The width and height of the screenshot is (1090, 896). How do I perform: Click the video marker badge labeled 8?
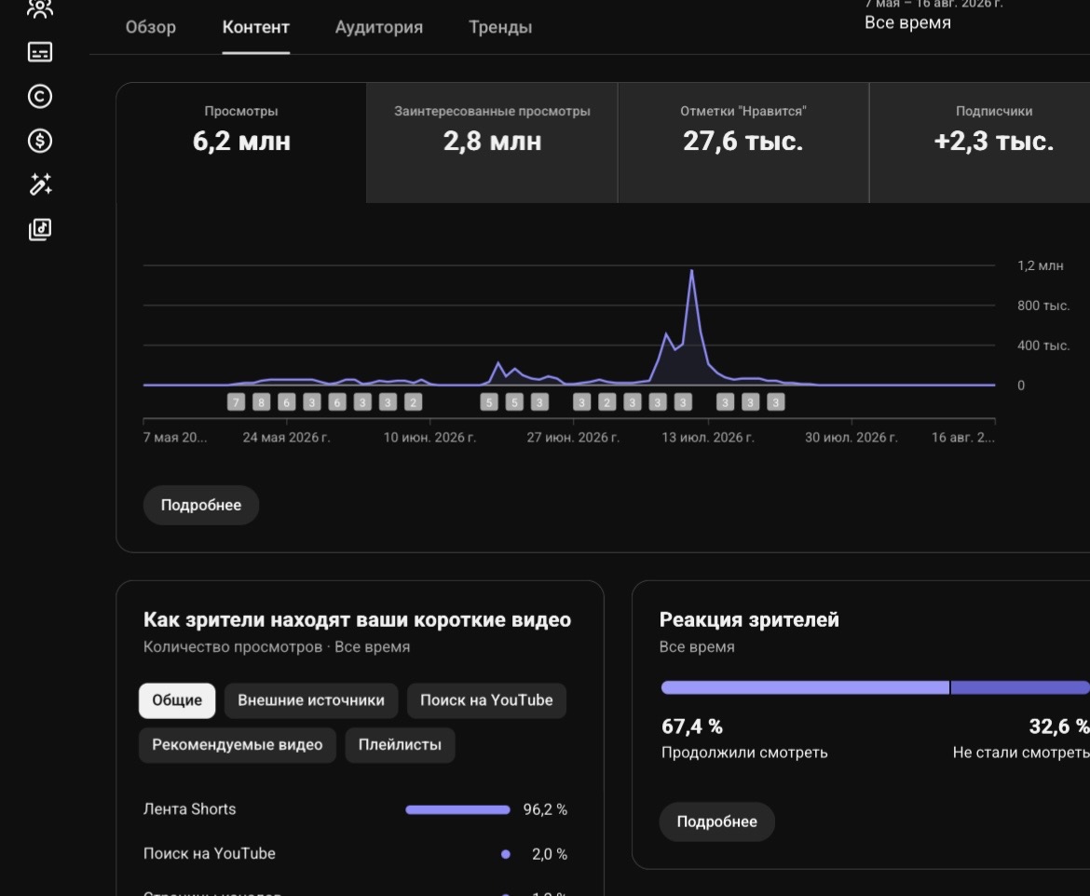point(262,401)
